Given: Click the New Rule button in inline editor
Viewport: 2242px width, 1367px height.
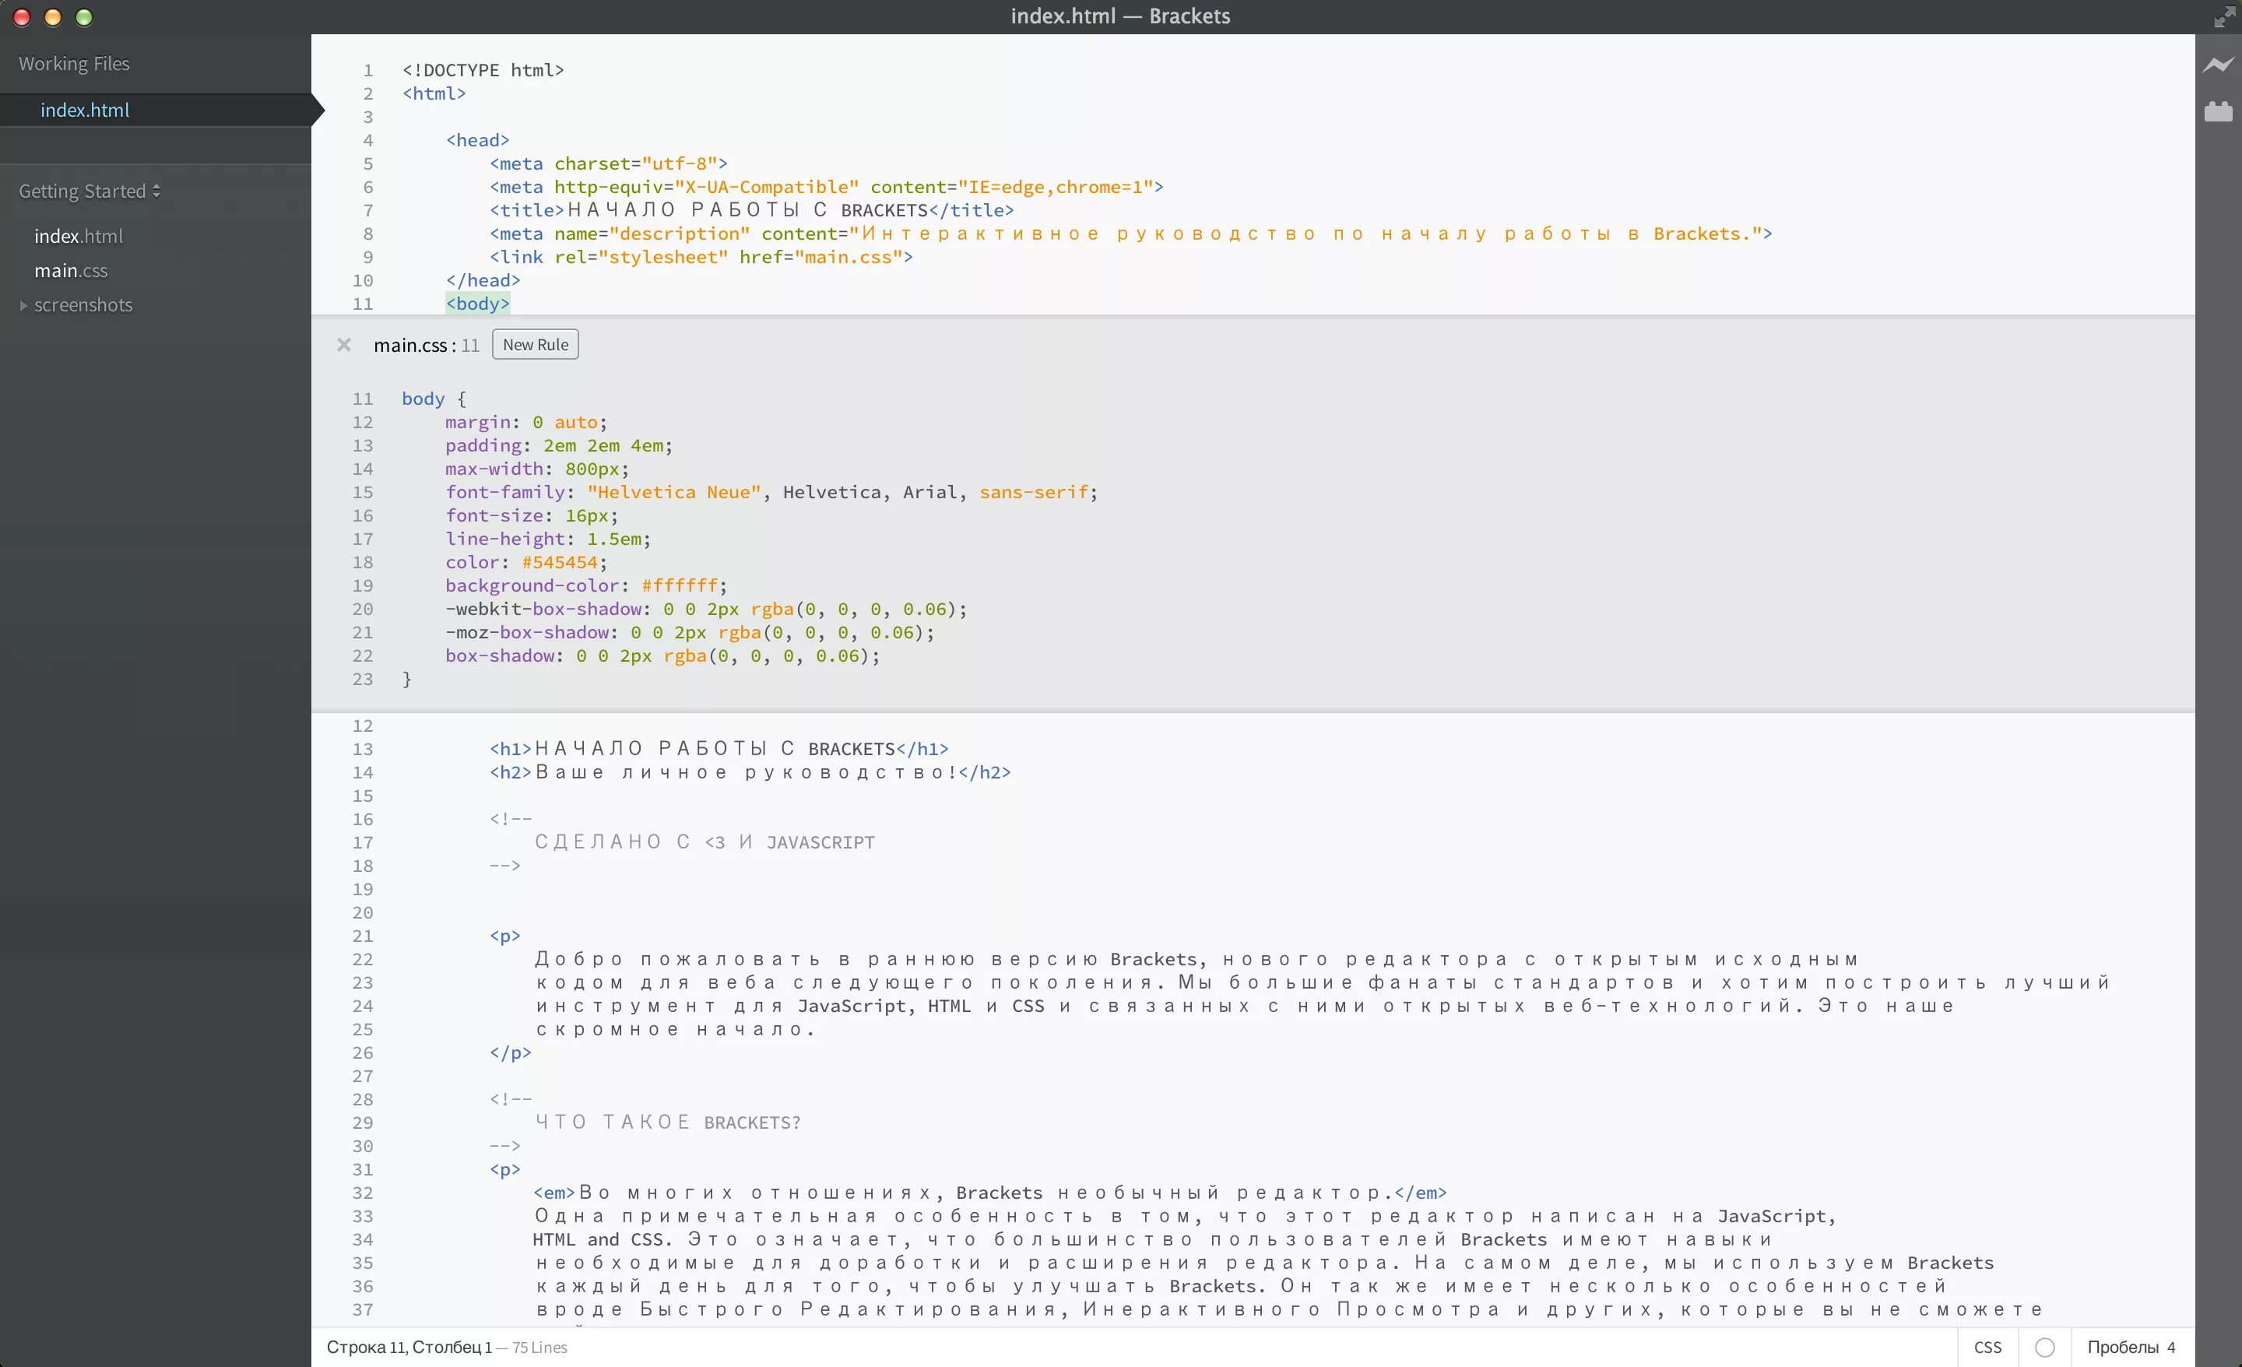Looking at the screenshot, I should tap(536, 343).
